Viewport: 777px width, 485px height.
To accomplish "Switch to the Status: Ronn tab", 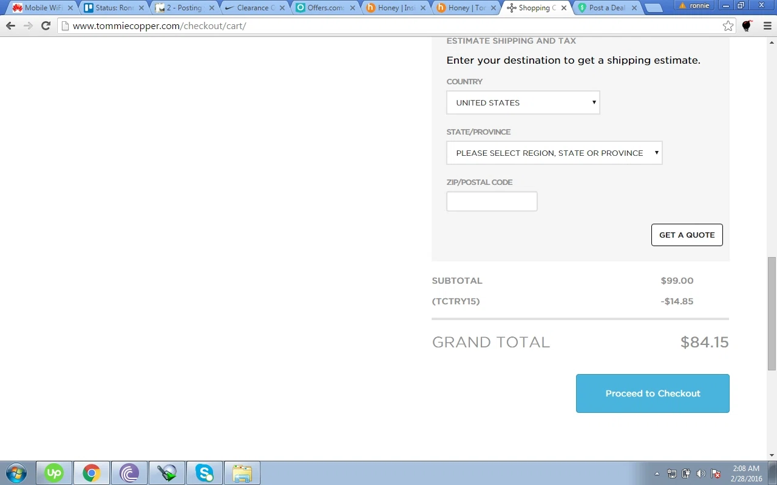I will [113, 8].
